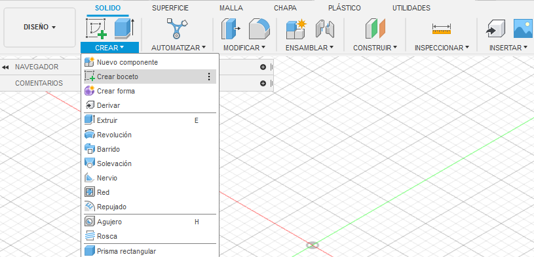Open the Diseño workspace dropdown
This screenshot has width=534, height=257.
39,27
